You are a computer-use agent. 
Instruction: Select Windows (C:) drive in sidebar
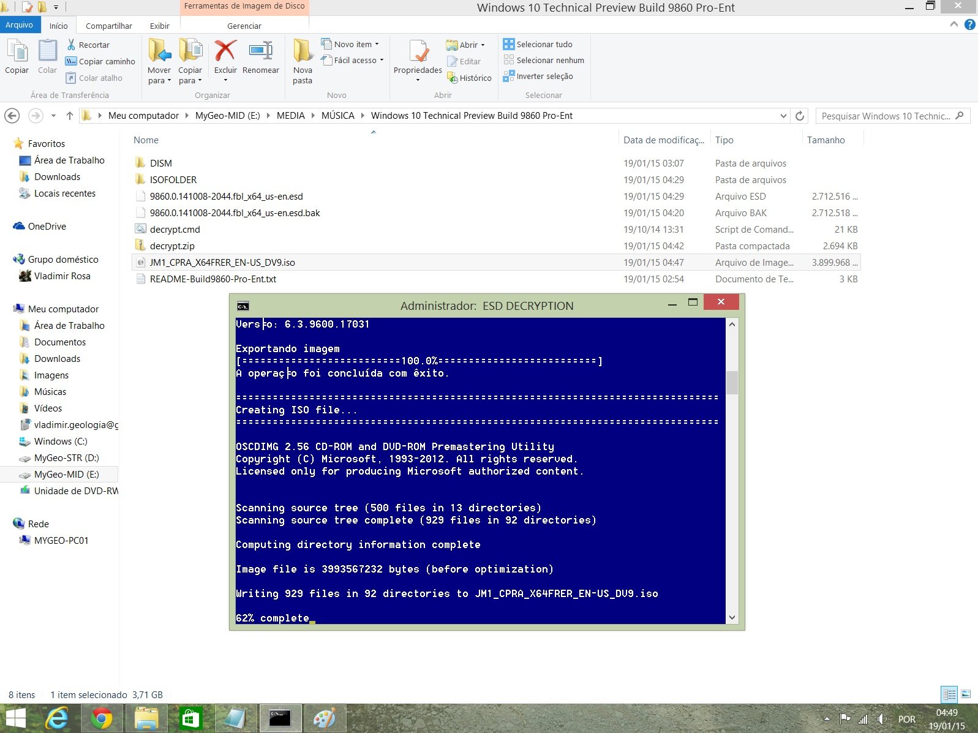coord(60,442)
